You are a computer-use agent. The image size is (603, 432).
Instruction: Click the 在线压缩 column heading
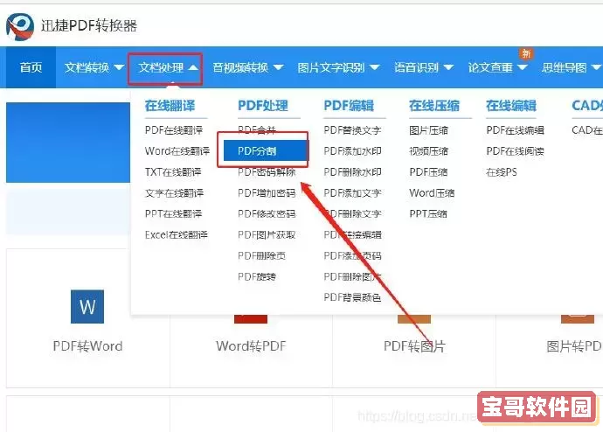[x=434, y=106]
